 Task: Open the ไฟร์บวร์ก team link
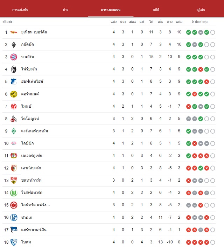[29, 69]
